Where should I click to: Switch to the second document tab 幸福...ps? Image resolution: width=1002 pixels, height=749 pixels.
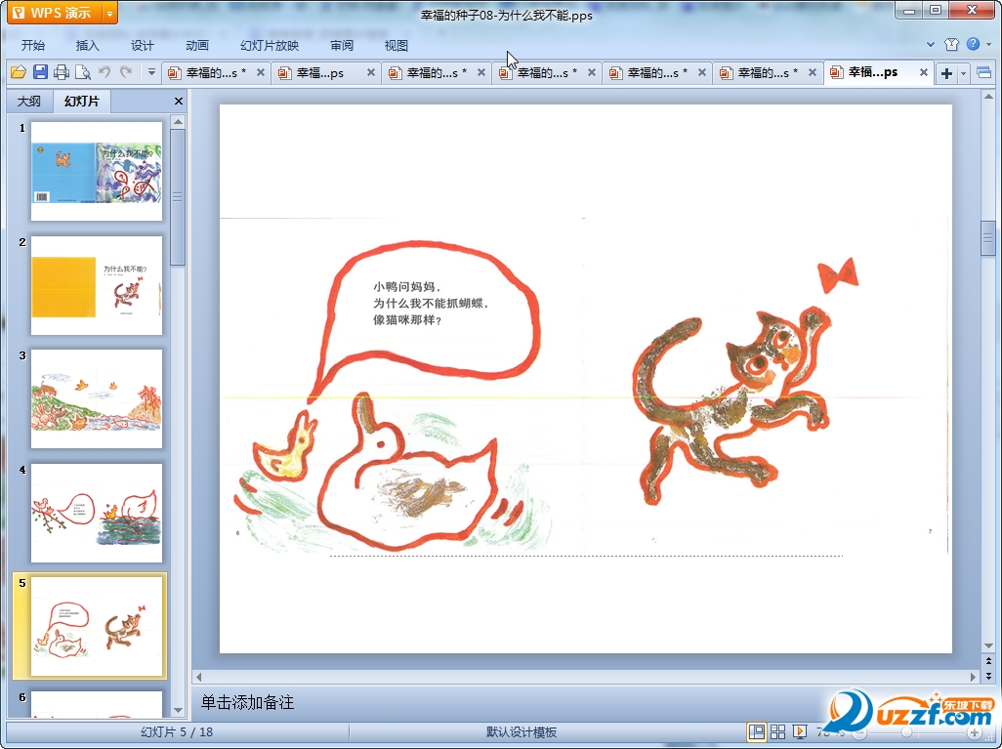(x=319, y=73)
